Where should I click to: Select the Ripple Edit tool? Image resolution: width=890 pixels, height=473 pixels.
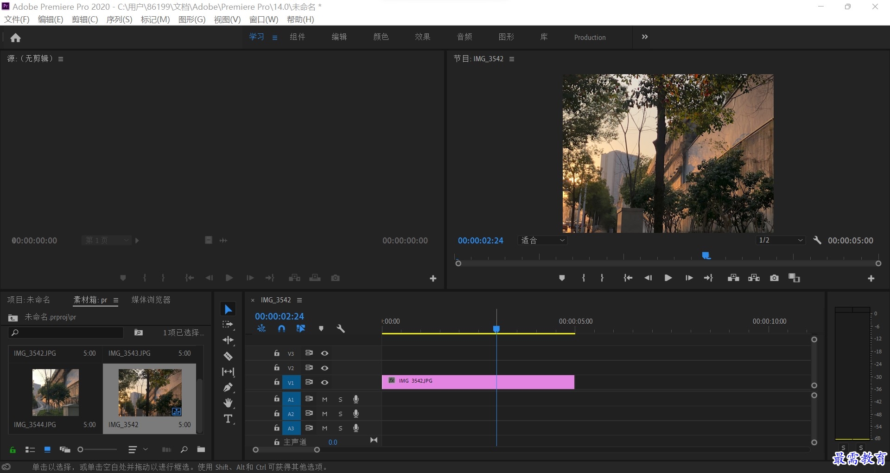tap(228, 340)
